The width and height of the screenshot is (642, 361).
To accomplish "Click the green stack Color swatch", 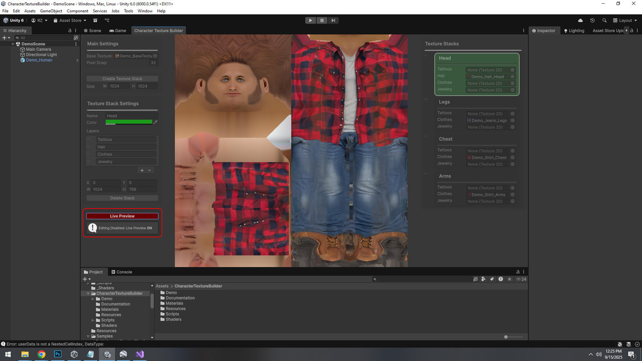I will 129,122.
